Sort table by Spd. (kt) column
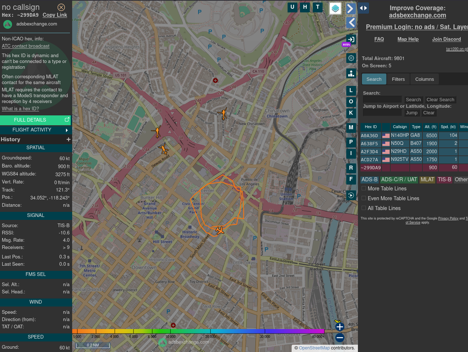This screenshot has height=352, width=468. (448, 127)
